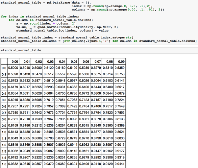Click table value 0.8413
This screenshot has height=168, width=198.
(13, 132)
